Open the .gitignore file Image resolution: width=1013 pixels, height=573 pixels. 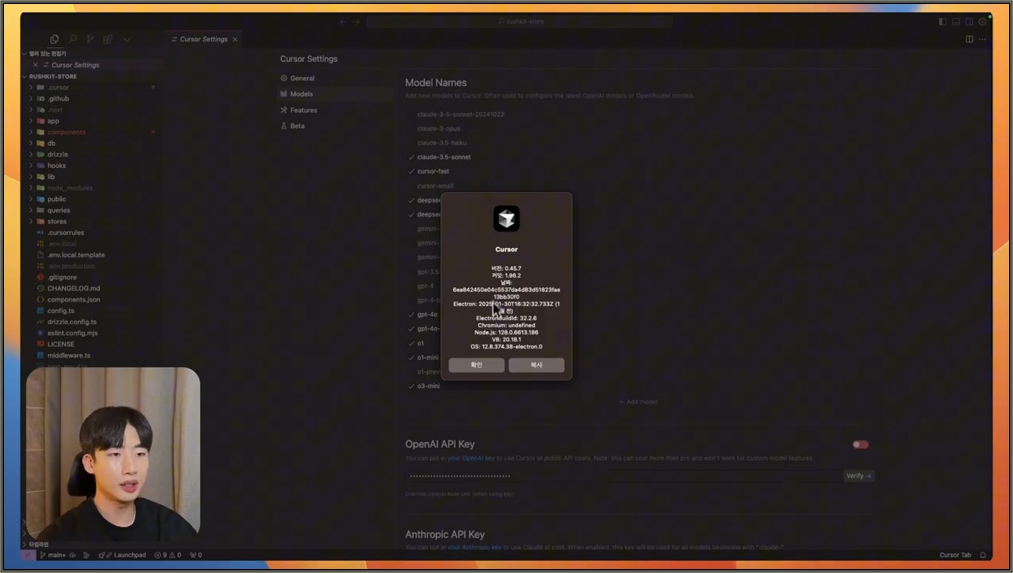point(62,278)
